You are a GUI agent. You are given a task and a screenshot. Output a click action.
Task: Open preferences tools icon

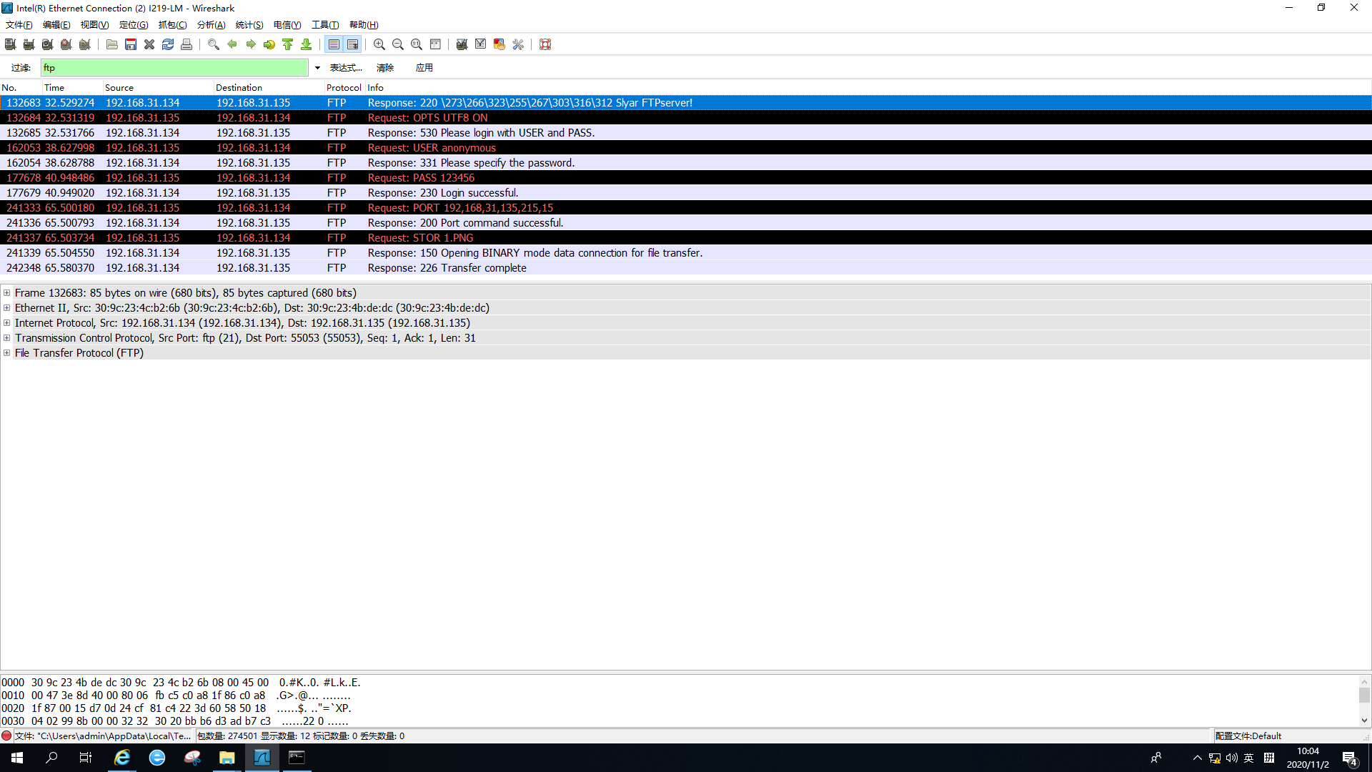pyautogui.click(x=518, y=44)
